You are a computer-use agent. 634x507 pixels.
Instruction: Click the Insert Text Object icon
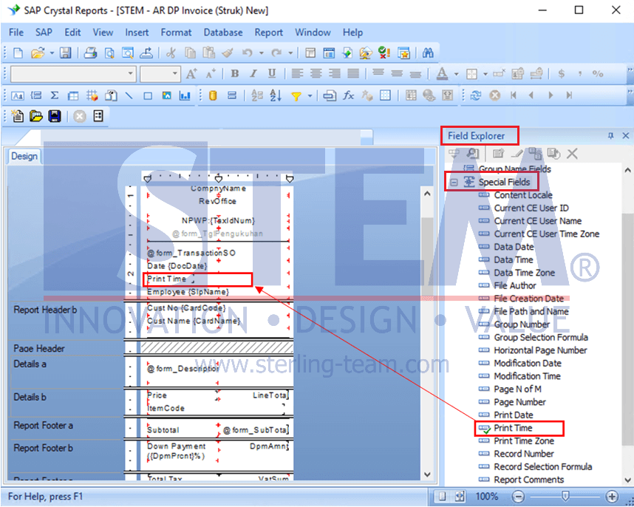pyautogui.click(x=17, y=96)
